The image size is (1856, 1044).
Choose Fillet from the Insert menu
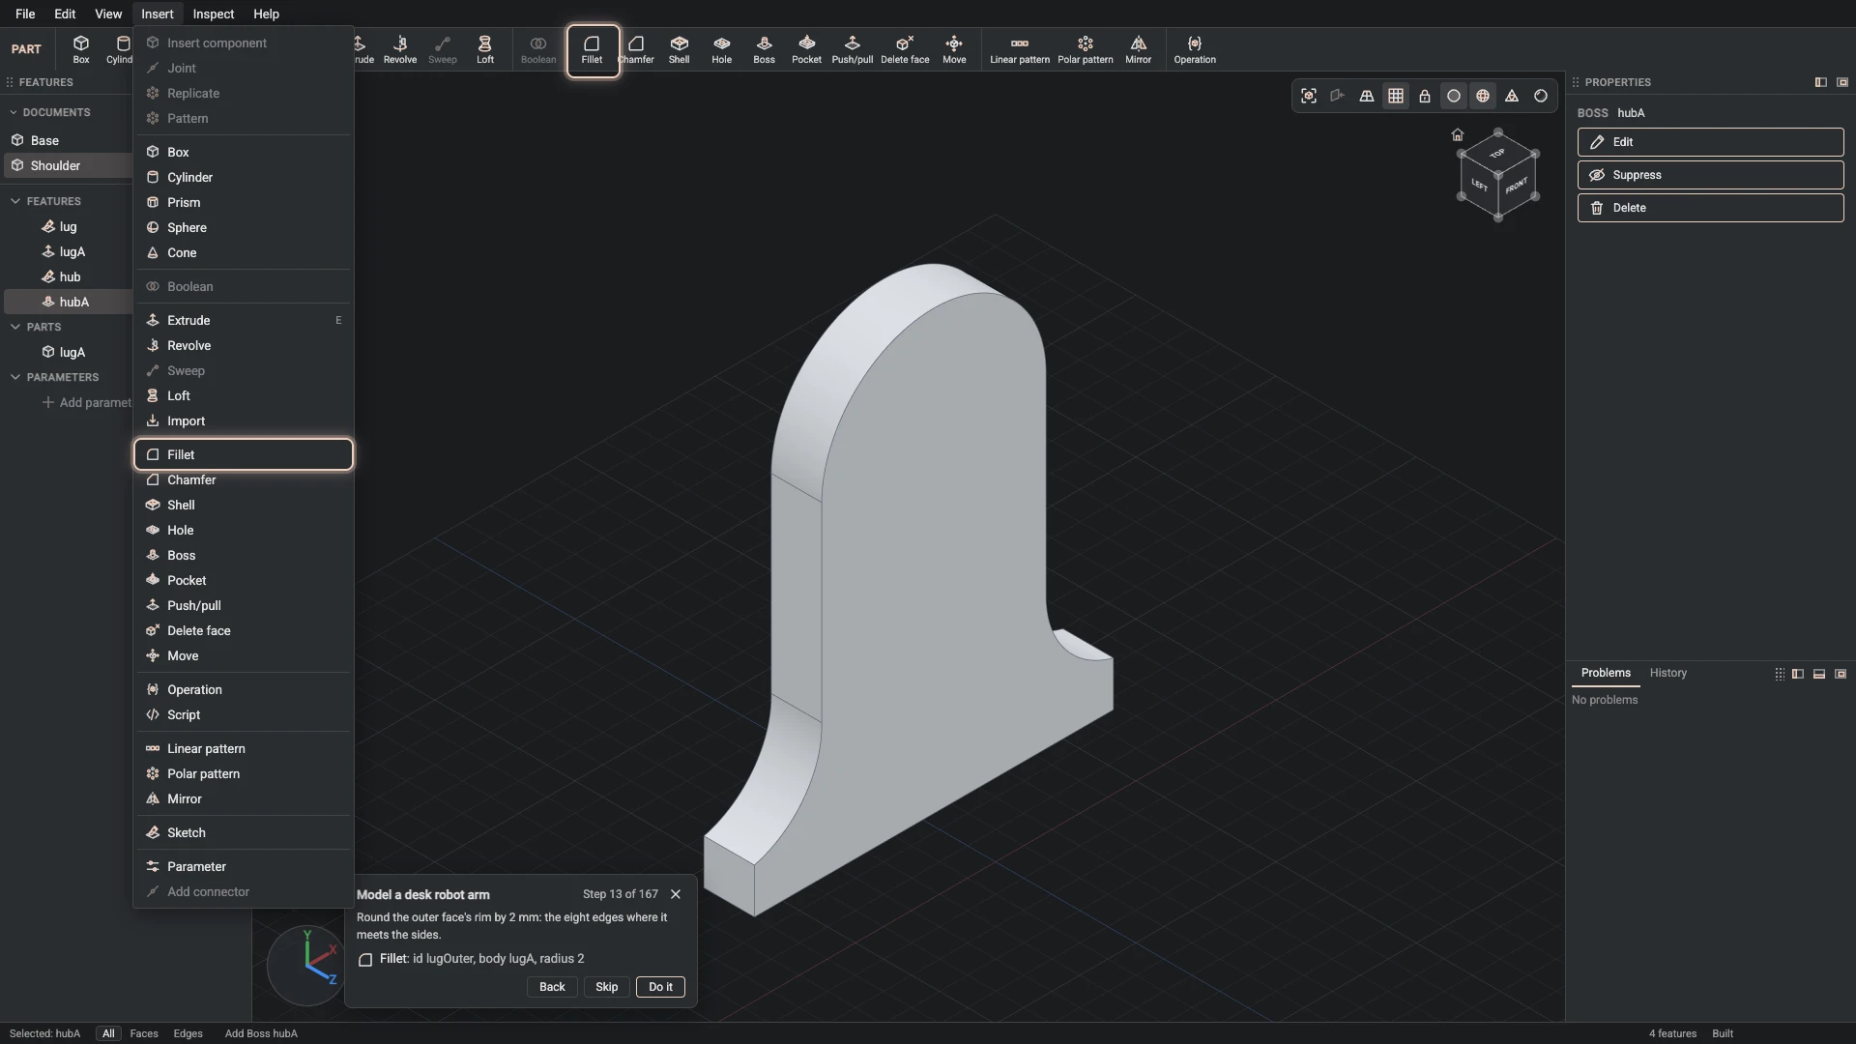[x=244, y=454]
